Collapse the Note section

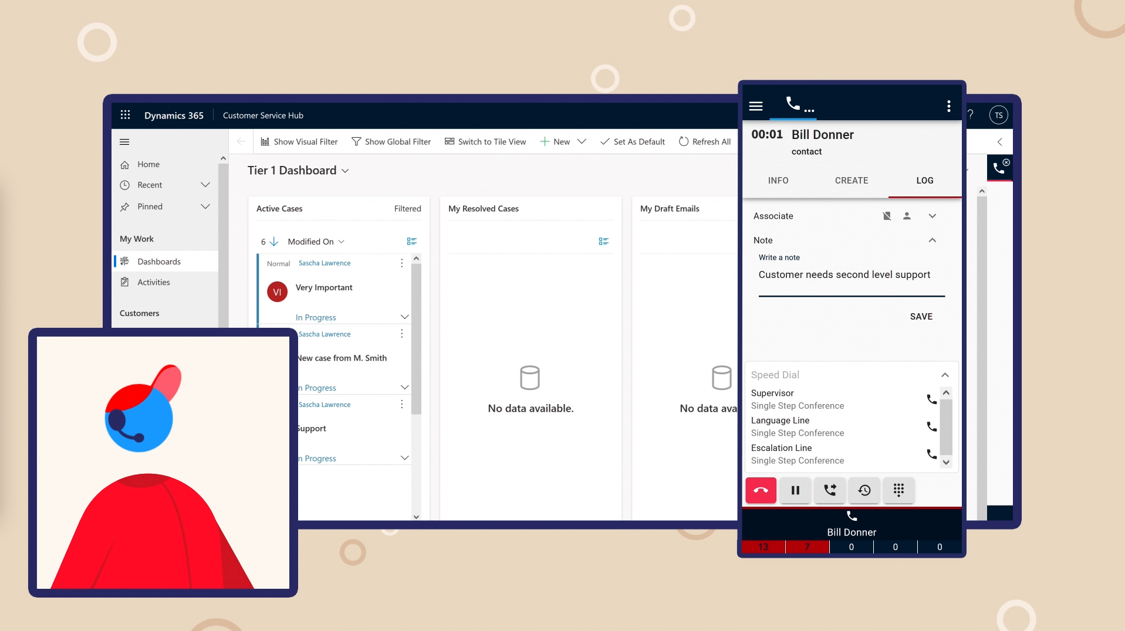click(x=933, y=240)
